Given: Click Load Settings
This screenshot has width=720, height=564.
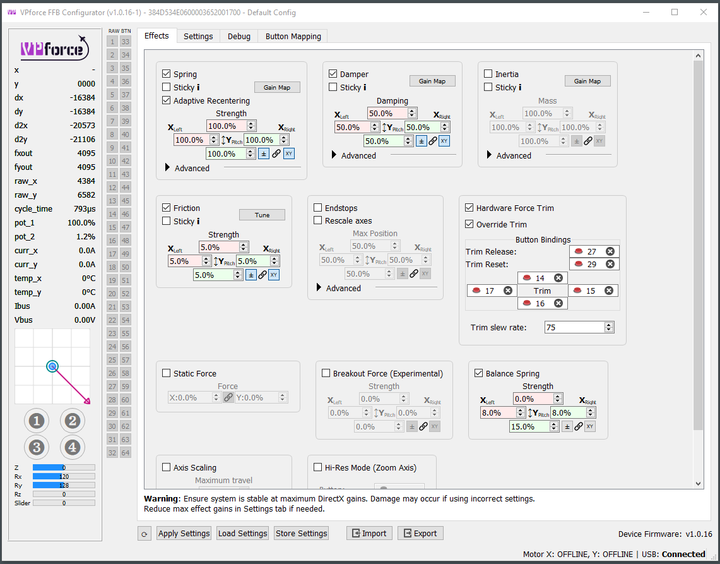Looking at the screenshot, I should click(x=243, y=533).
